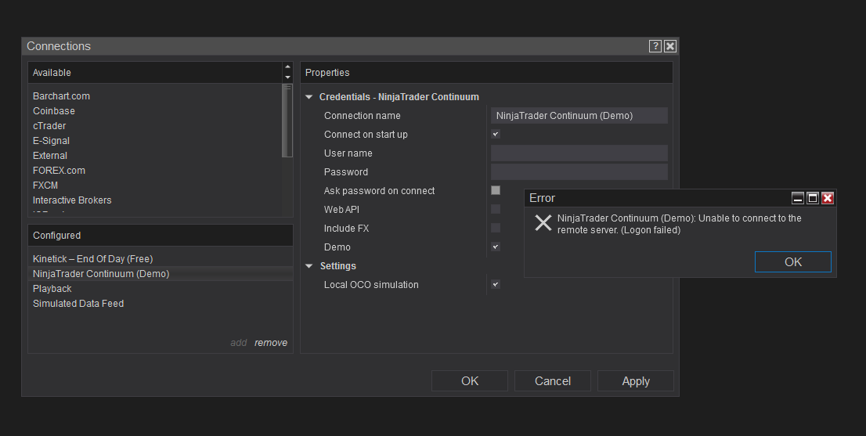Toggle Connect on start up checkbox

(x=496, y=135)
